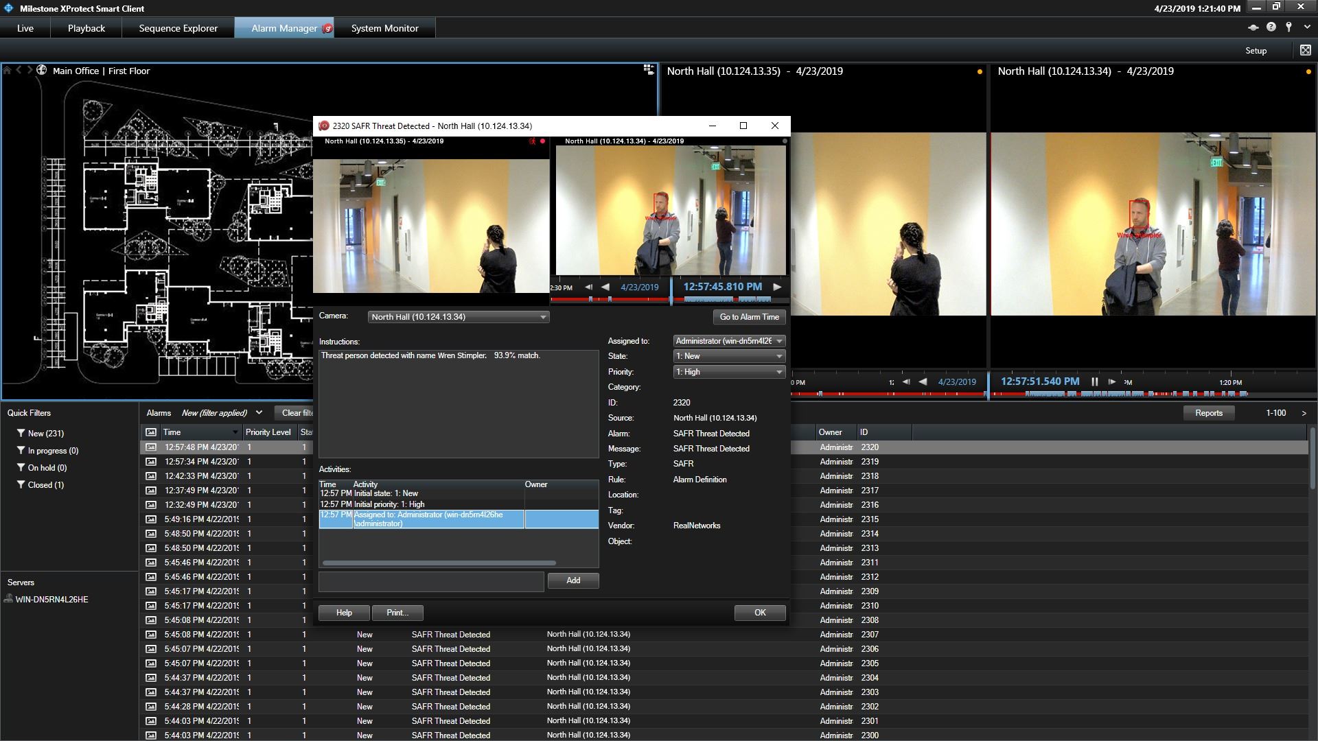Step back one frame in dialog playback
Viewport: 1318px width, 741px height.
pos(589,287)
